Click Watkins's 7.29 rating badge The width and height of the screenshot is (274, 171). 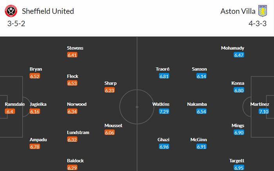click(x=164, y=112)
